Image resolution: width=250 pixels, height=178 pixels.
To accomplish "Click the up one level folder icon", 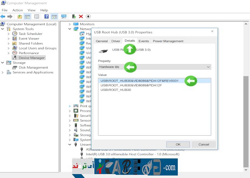I will [20, 16].
